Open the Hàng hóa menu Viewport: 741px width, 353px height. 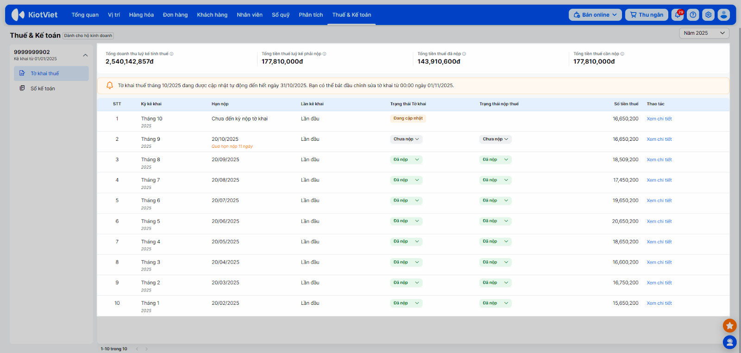tap(141, 15)
